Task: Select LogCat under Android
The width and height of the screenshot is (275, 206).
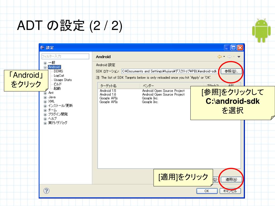Action: coord(59,75)
